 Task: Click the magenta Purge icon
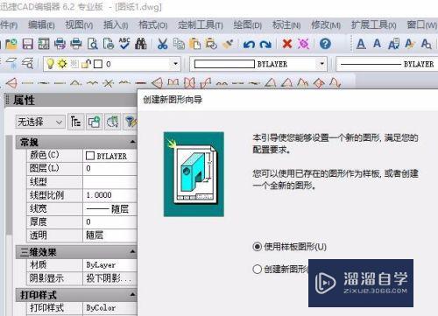click(303, 44)
